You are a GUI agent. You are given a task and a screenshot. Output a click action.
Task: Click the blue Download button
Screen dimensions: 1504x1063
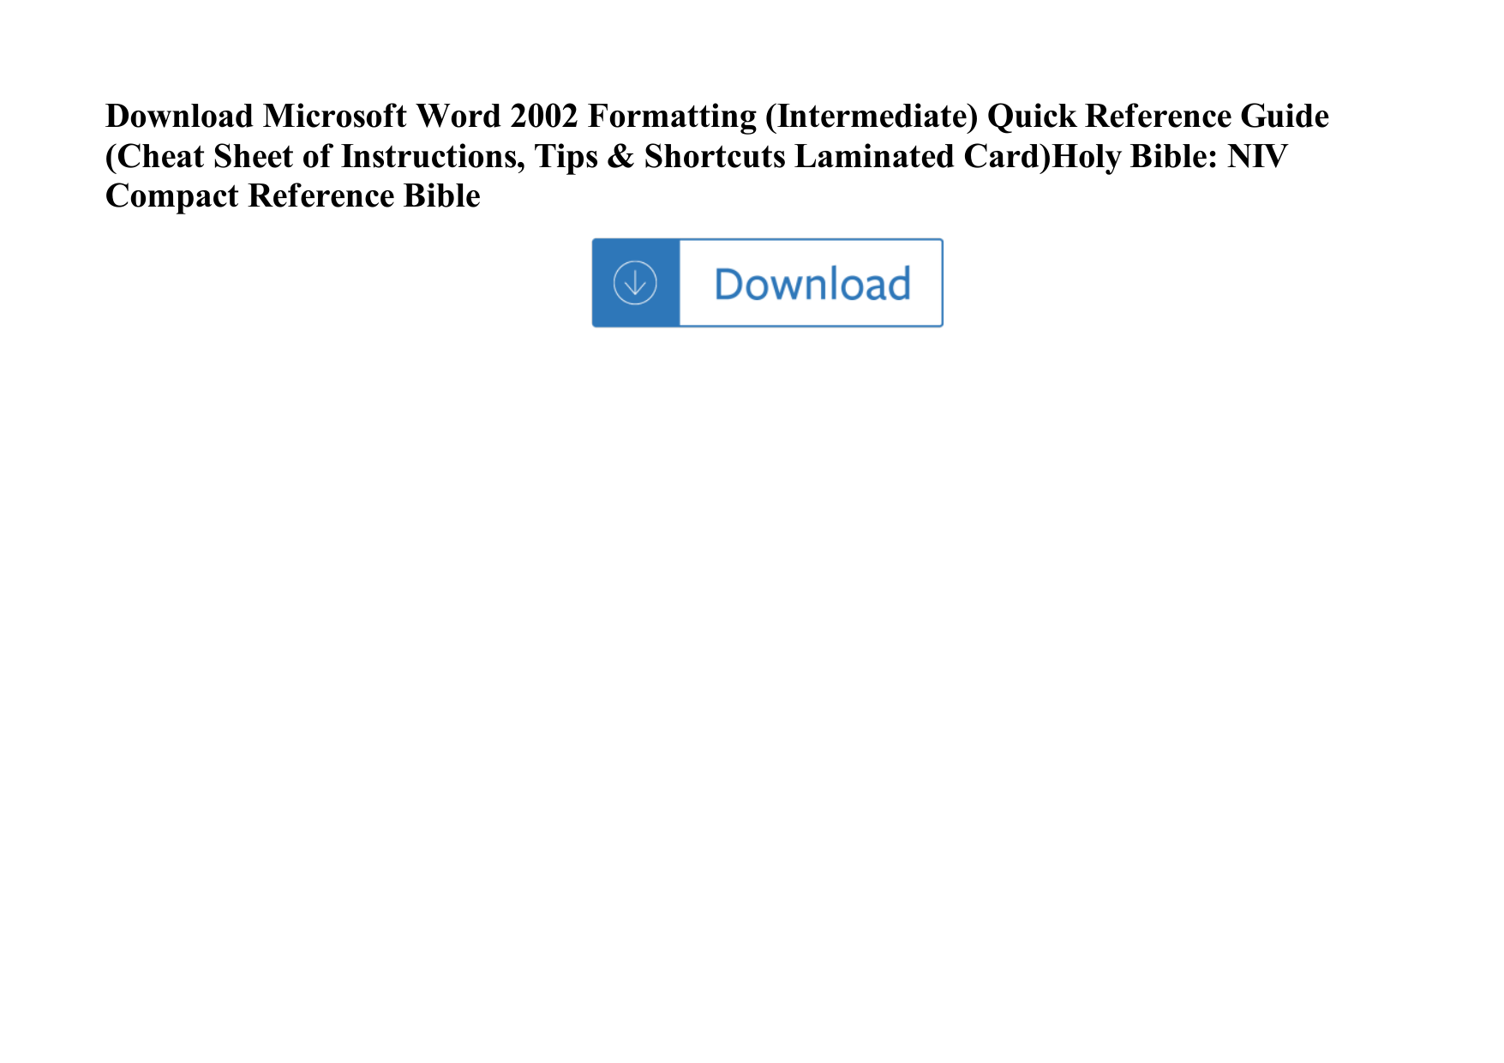click(767, 283)
